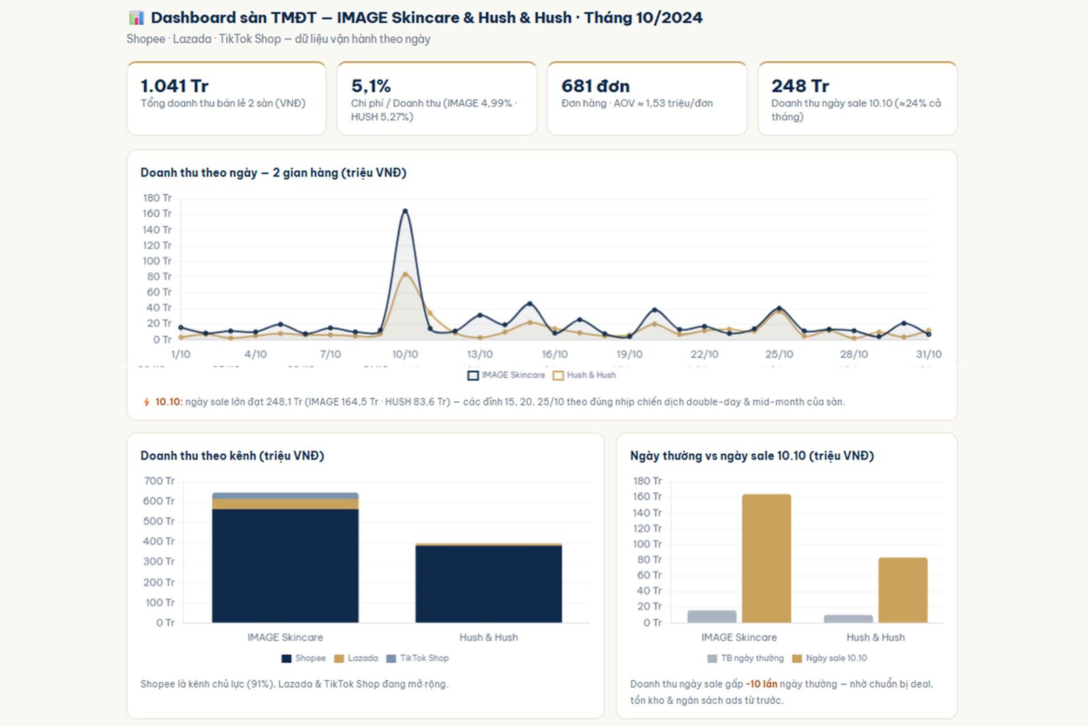Screen dimensions: 1088x726
Task: Toggle the TikTok Shop legend item
Action: (418, 658)
